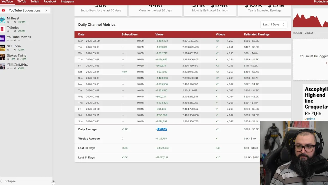Open the Last 14 Days dropdown
Viewport: 328px width, 185px height.
273,24
